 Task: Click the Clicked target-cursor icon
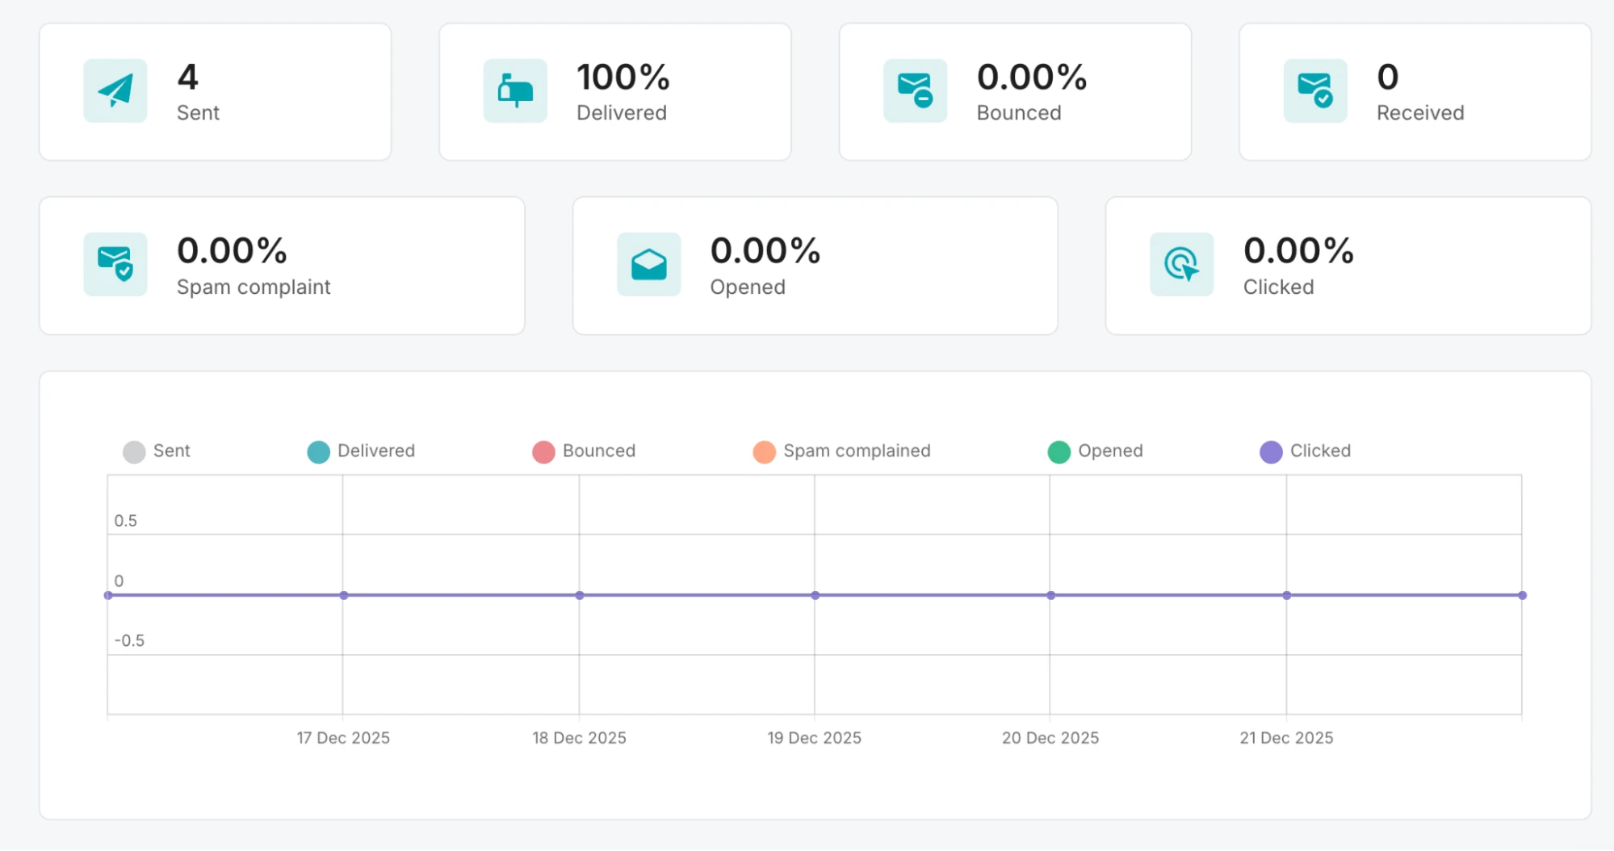pos(1180,264)
